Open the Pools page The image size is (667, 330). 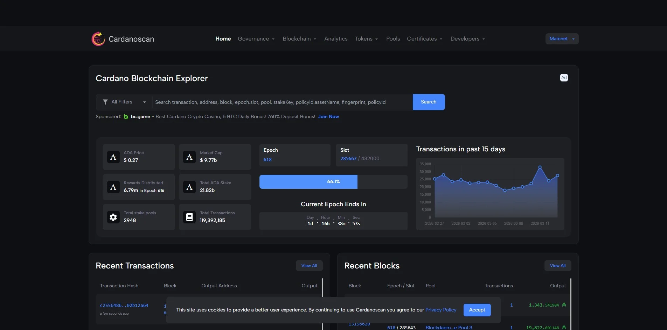[x=393, y=39]
